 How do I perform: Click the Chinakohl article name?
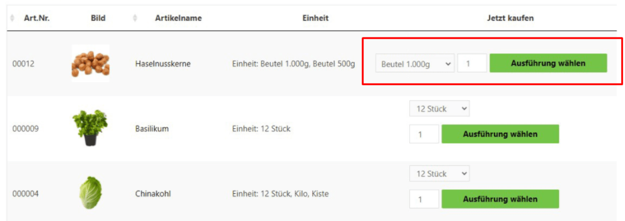[x=153, y=194]
